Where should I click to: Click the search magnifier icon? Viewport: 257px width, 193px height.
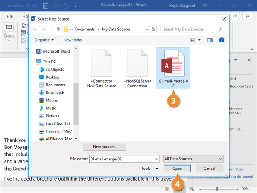pyautogui.click(x=221, y=29)
